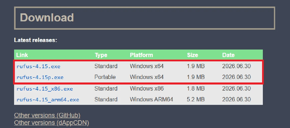
Task: Click the date in the ARM64 row
Action: point(236,100)
